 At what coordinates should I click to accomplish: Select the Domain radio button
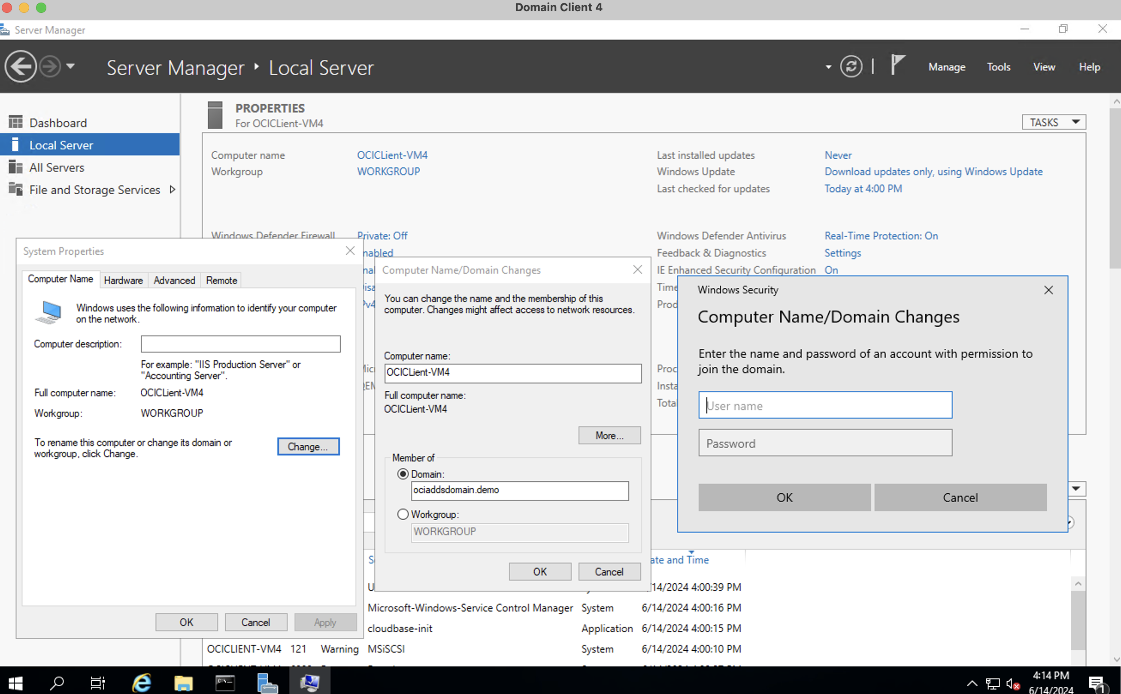click(403, 473)
